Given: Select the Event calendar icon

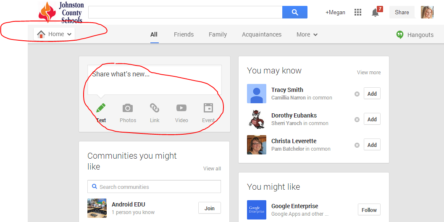Looking at the screenshot, I should pos(208,108).
